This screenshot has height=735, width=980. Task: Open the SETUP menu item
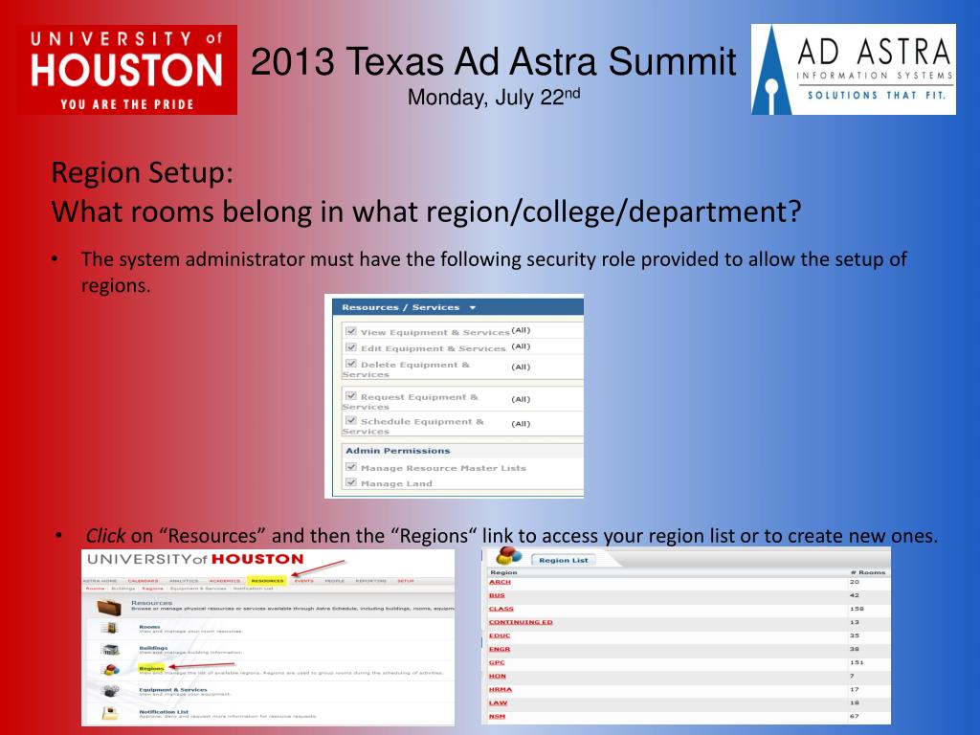406,580
